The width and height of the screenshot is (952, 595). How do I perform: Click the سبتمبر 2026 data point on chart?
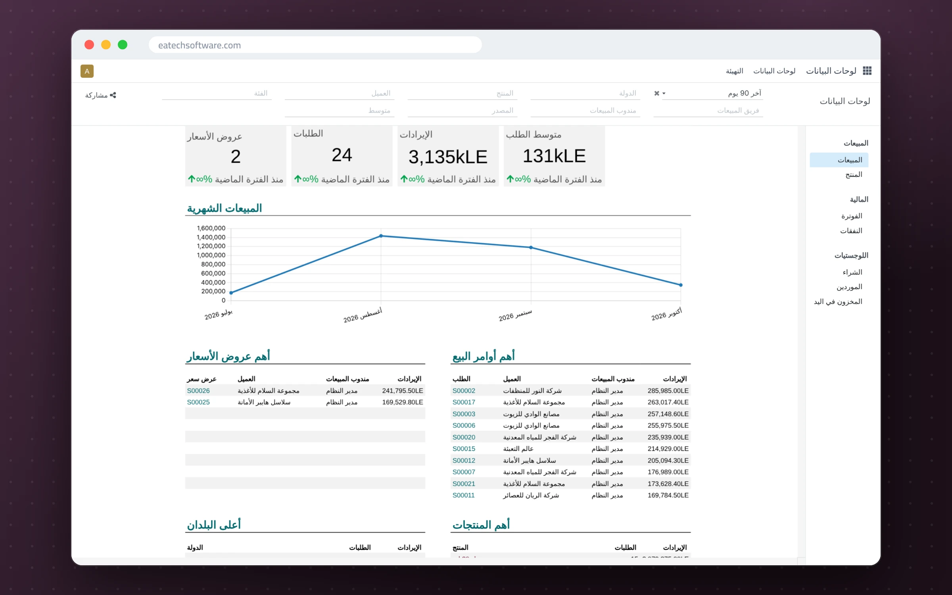[531, 248]
